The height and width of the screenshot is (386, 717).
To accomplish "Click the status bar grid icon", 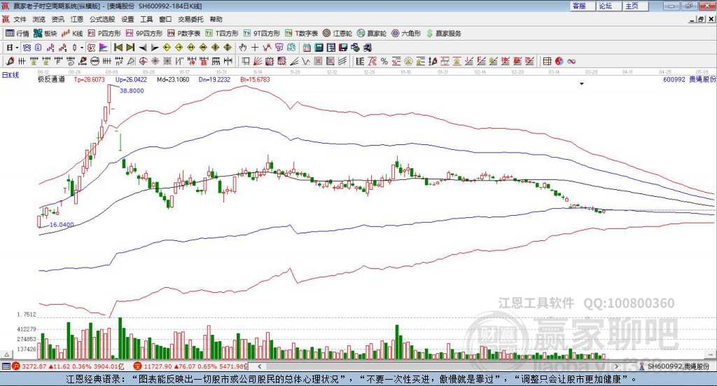I will click(x=6, y=366).
